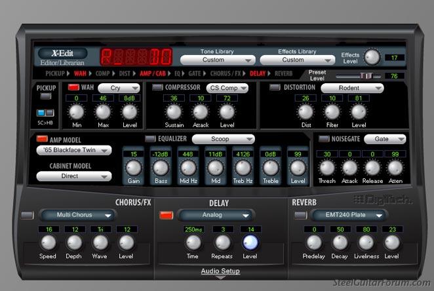Click the Chorus Wave knob
434x291 pixels.
pos(100,242)
